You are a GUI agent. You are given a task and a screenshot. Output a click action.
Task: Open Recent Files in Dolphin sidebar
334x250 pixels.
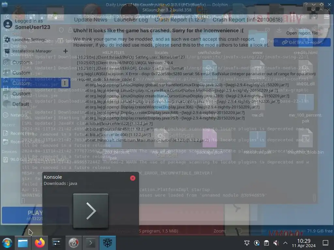pos(19,133)
